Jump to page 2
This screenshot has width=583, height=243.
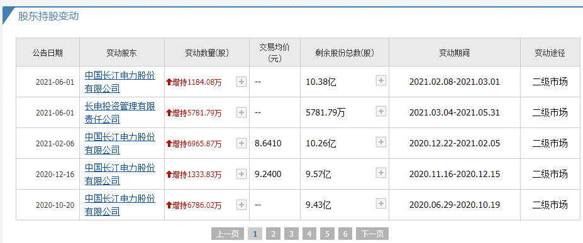coord(274,234)
